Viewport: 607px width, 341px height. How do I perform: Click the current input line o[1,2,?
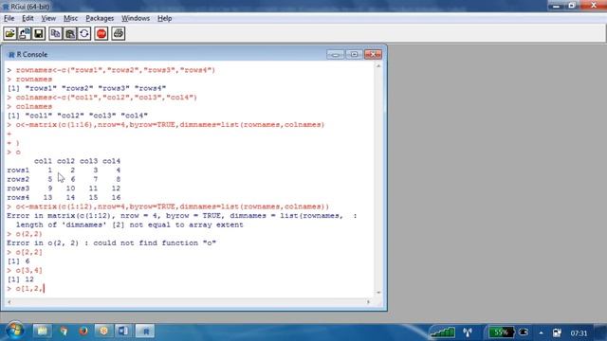click(26, 288)
